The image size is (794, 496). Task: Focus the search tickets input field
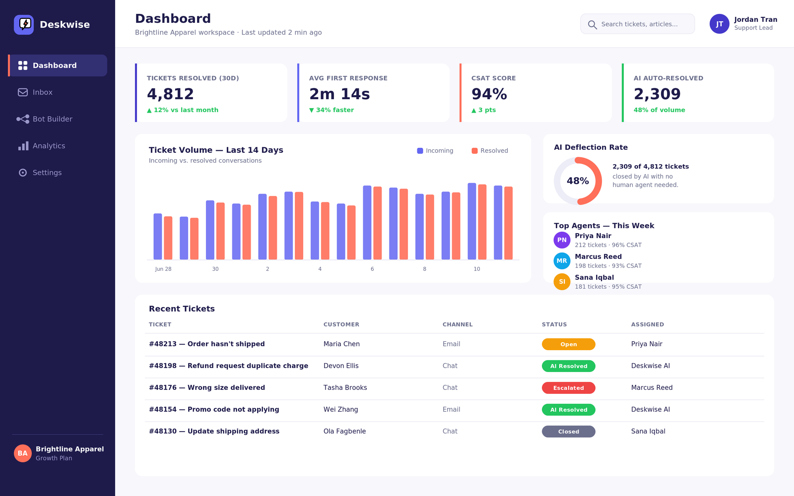638,24
